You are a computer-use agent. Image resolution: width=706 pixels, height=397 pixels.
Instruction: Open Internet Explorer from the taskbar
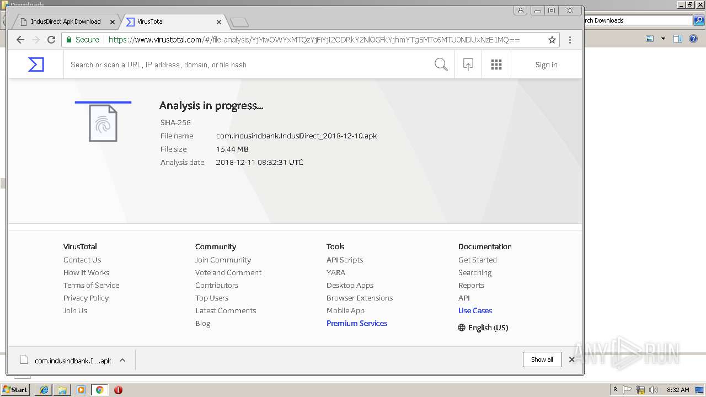tap(44, 390)
